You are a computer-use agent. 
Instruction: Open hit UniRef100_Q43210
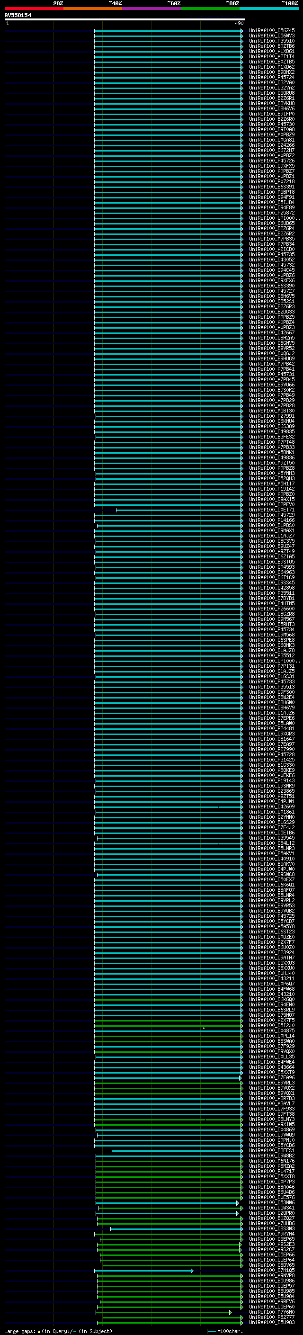point(271,994)
